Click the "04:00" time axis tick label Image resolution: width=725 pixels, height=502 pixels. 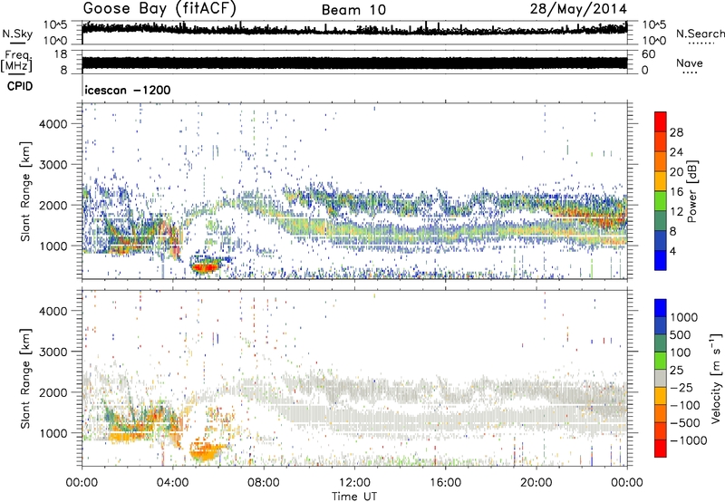click(173, 483)
